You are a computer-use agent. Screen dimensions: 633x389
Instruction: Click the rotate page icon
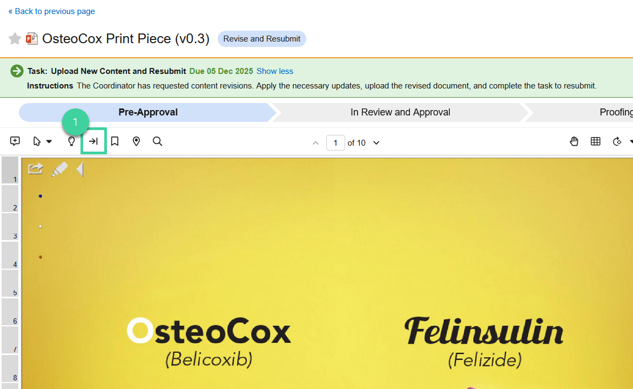617,141
